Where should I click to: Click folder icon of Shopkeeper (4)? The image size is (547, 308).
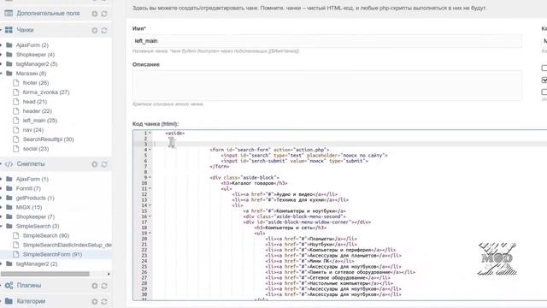(9, 55)
